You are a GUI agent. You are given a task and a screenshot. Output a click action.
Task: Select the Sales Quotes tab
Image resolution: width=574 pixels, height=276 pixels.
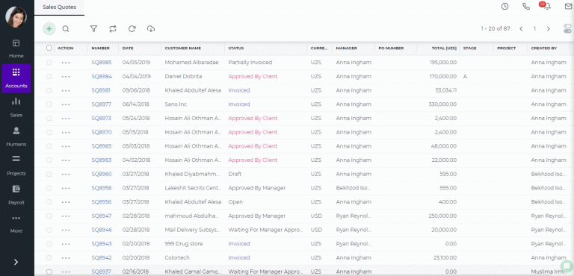tap(59, 7)
